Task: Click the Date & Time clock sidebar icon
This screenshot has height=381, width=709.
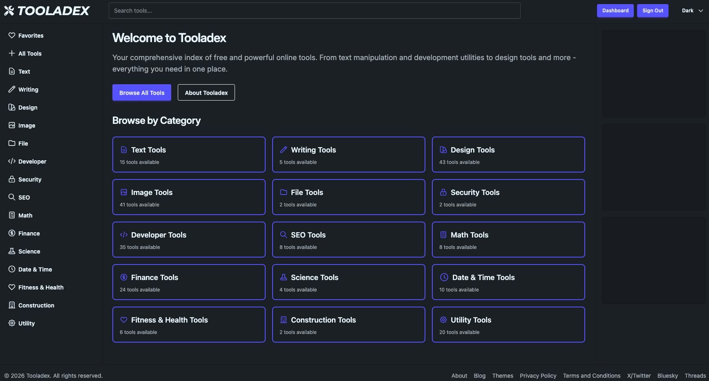Action: (12, 269)
